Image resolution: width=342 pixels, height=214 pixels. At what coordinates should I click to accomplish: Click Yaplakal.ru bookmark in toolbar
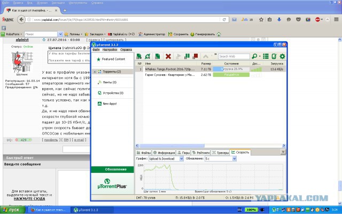(x=121, y=34)
